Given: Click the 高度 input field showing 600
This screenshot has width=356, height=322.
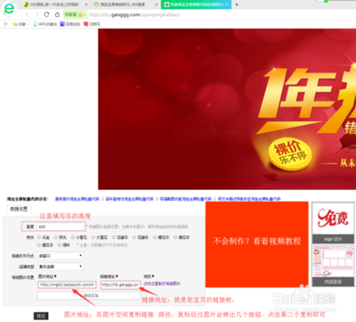Looking at the screenshot, I should click(x=61, y=227).
